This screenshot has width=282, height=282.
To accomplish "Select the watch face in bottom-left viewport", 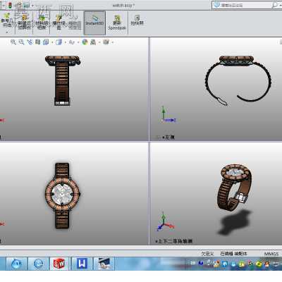I will [62, 195].
